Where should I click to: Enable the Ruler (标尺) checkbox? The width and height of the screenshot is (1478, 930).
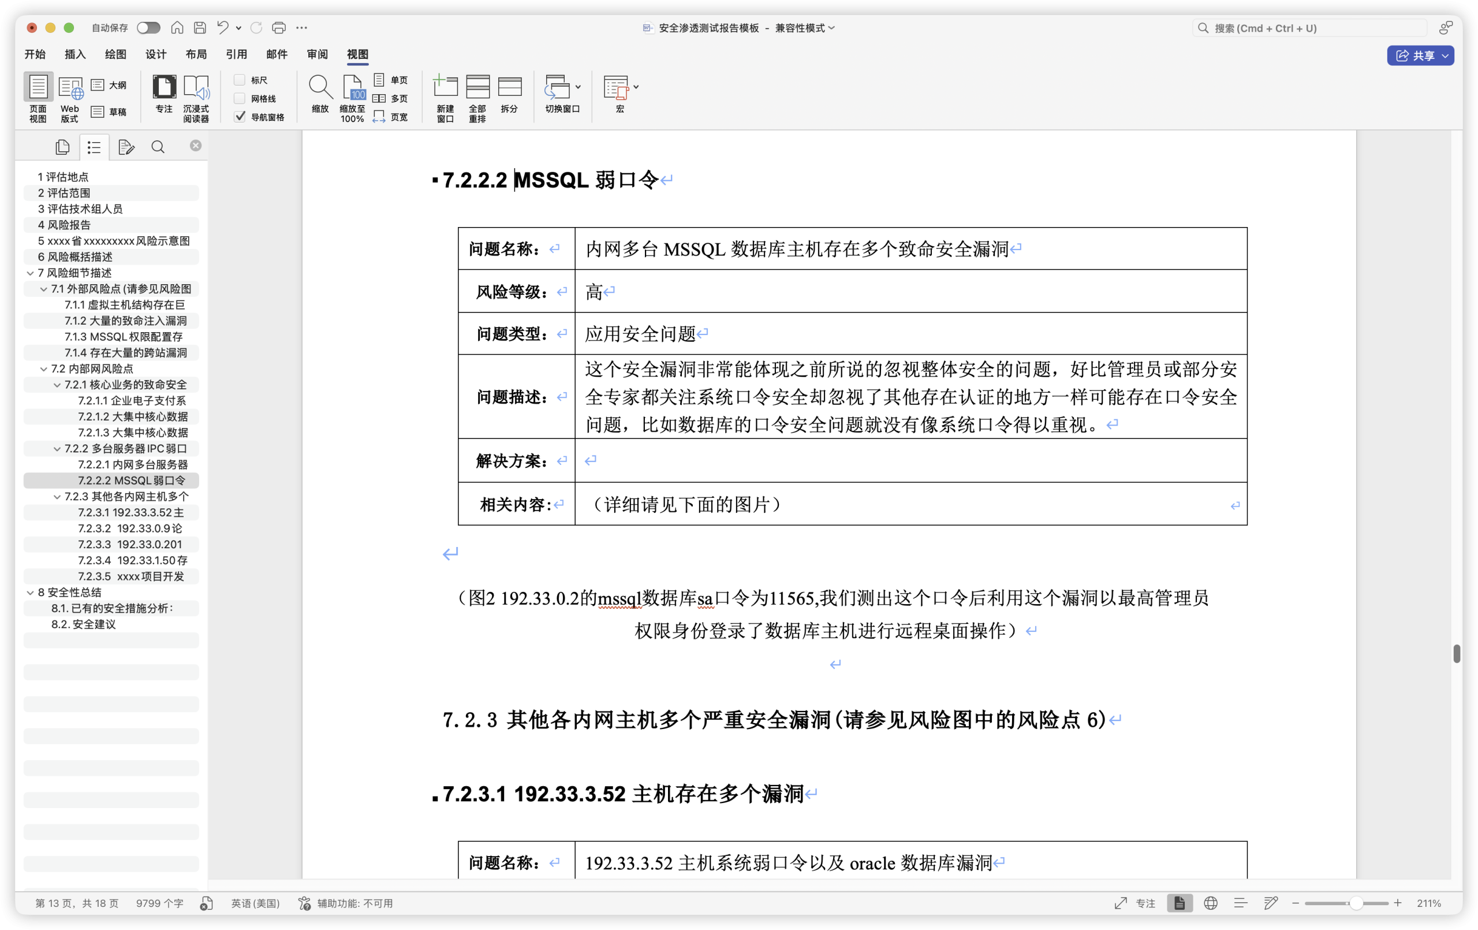[240, 80]
